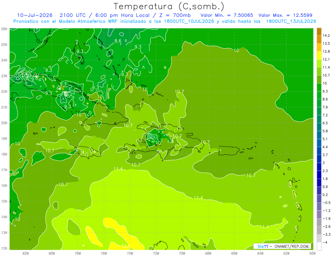Viewport: 332px width, 257px height.
Task: Click the 62W longitude axis label
Action: (x=286, y=253)
